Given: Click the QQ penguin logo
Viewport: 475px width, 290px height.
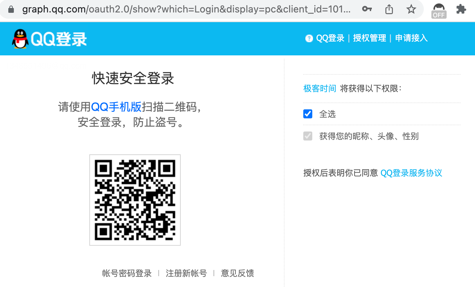Looking at the screenshot, I should pyautogui.click(x=20, y=38).
